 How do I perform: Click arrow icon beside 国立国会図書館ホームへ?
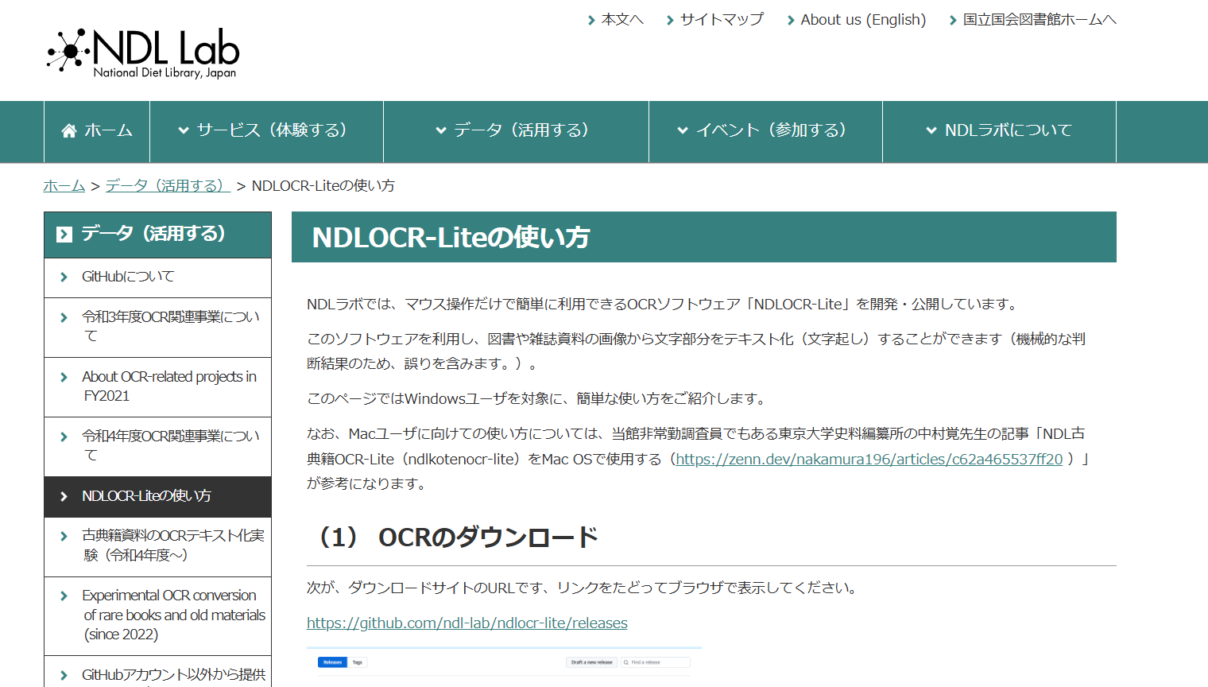(953, 21)
